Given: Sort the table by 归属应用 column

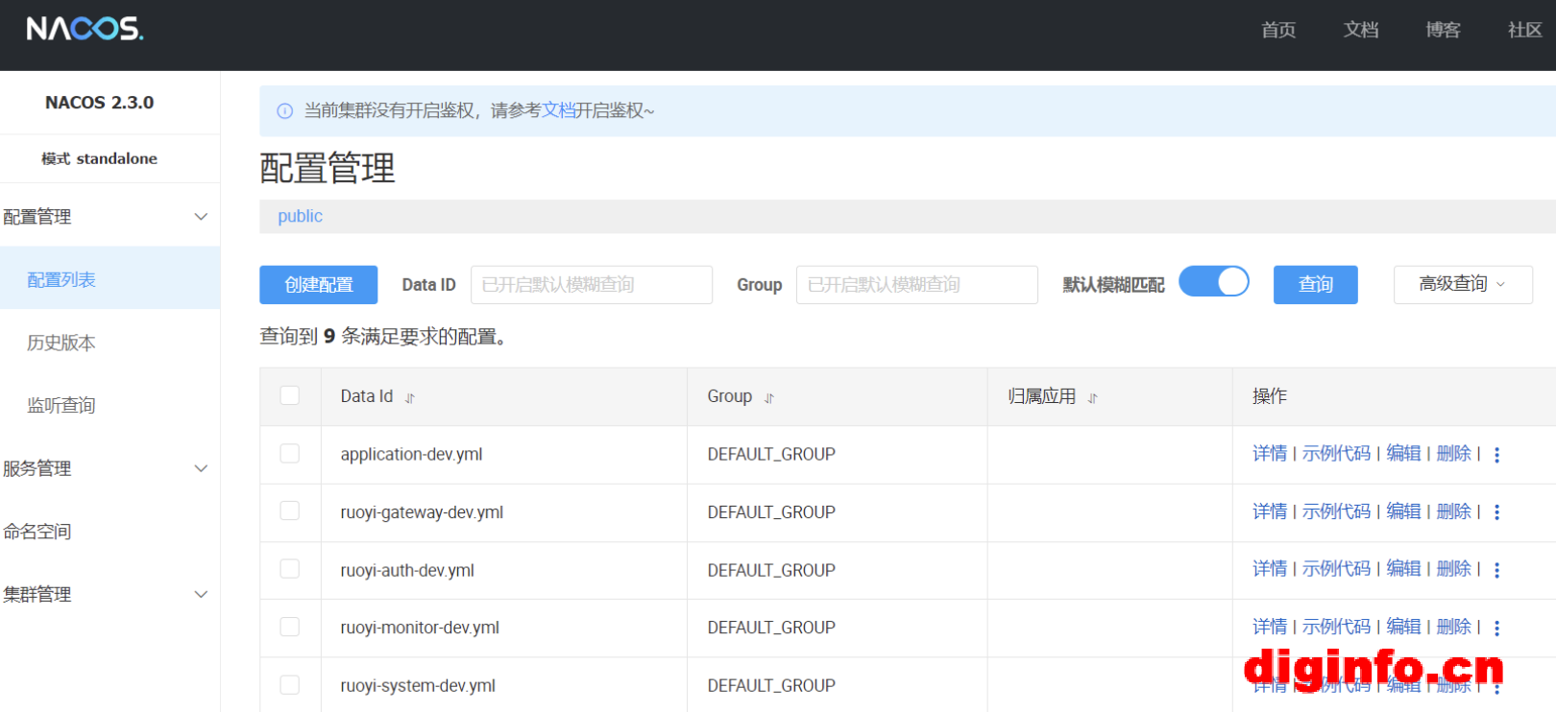Looking at the screenshot, I should 1093,398.
